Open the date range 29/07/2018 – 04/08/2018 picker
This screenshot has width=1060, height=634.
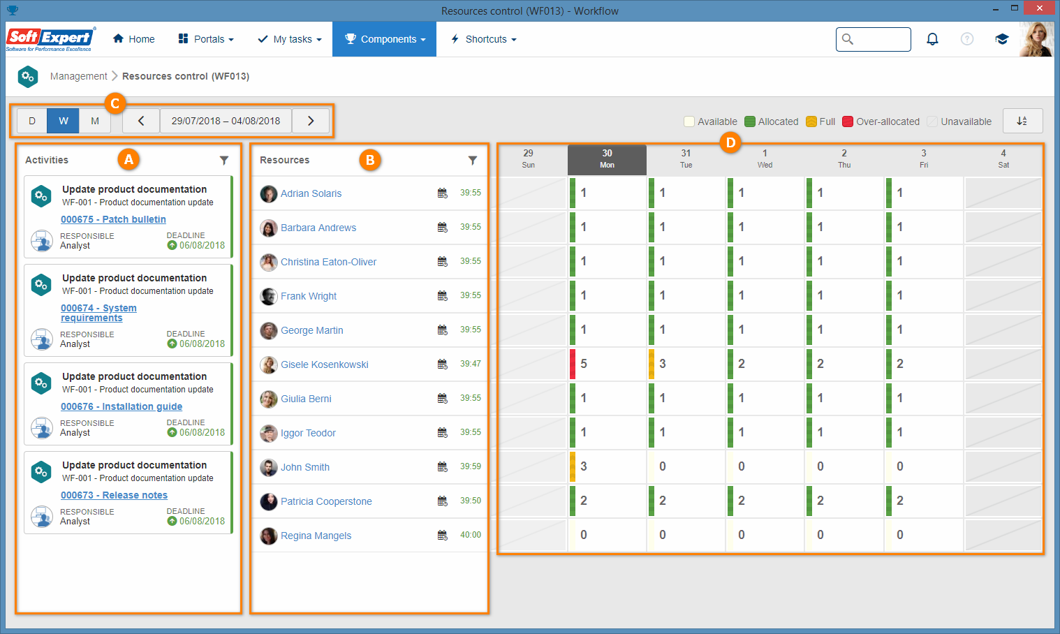point(226,121)
